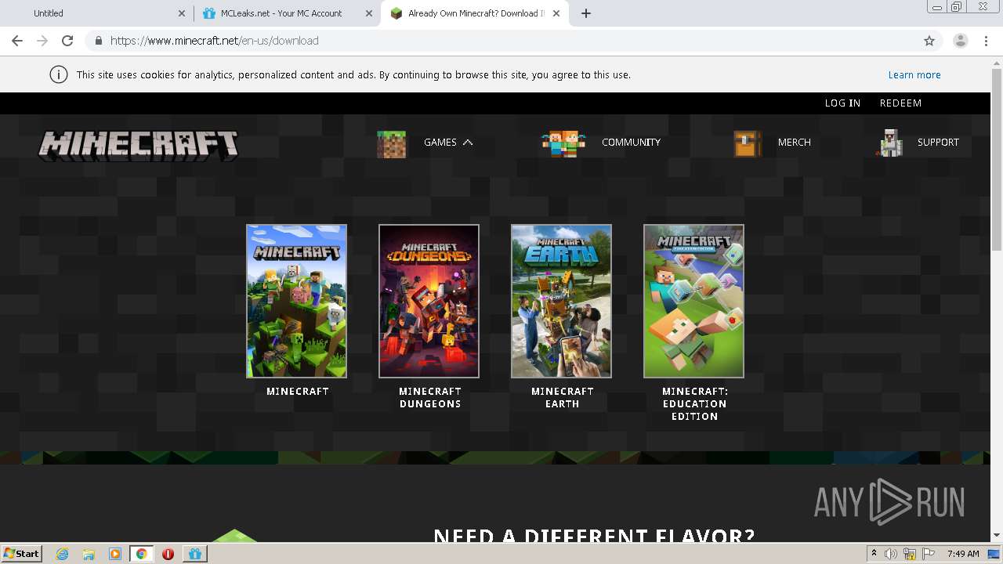Click Learn more about cookies

(914, 75)
